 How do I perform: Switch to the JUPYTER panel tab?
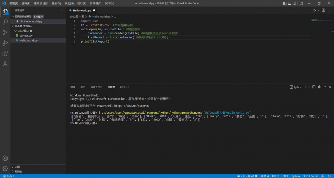click(124, 87)
